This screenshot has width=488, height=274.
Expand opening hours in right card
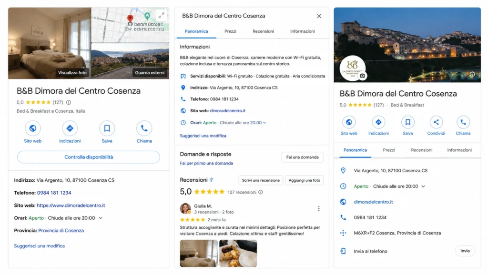(423, 186)
